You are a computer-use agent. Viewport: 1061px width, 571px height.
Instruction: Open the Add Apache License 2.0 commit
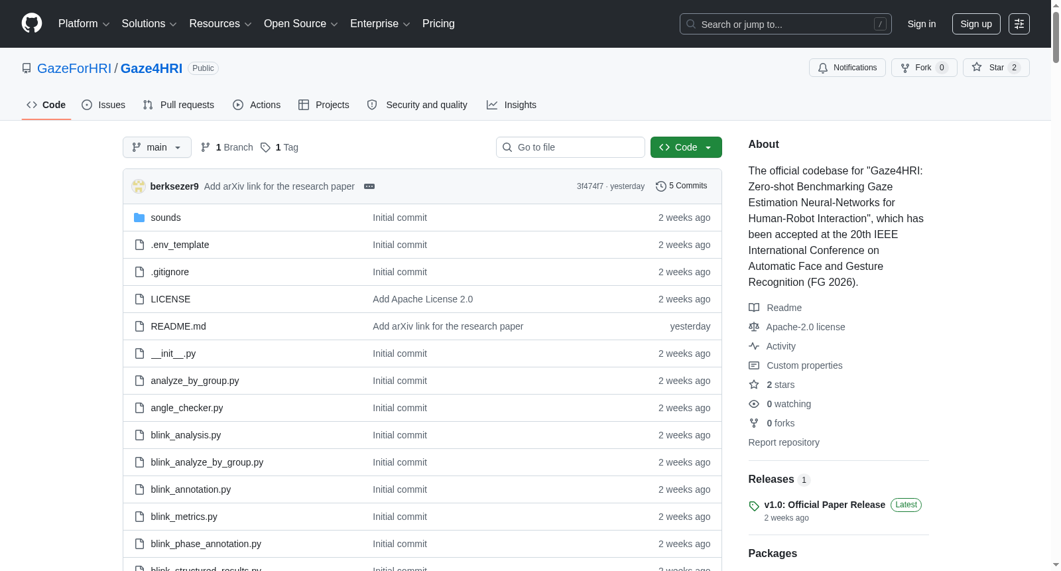click(x=423, y=299)
